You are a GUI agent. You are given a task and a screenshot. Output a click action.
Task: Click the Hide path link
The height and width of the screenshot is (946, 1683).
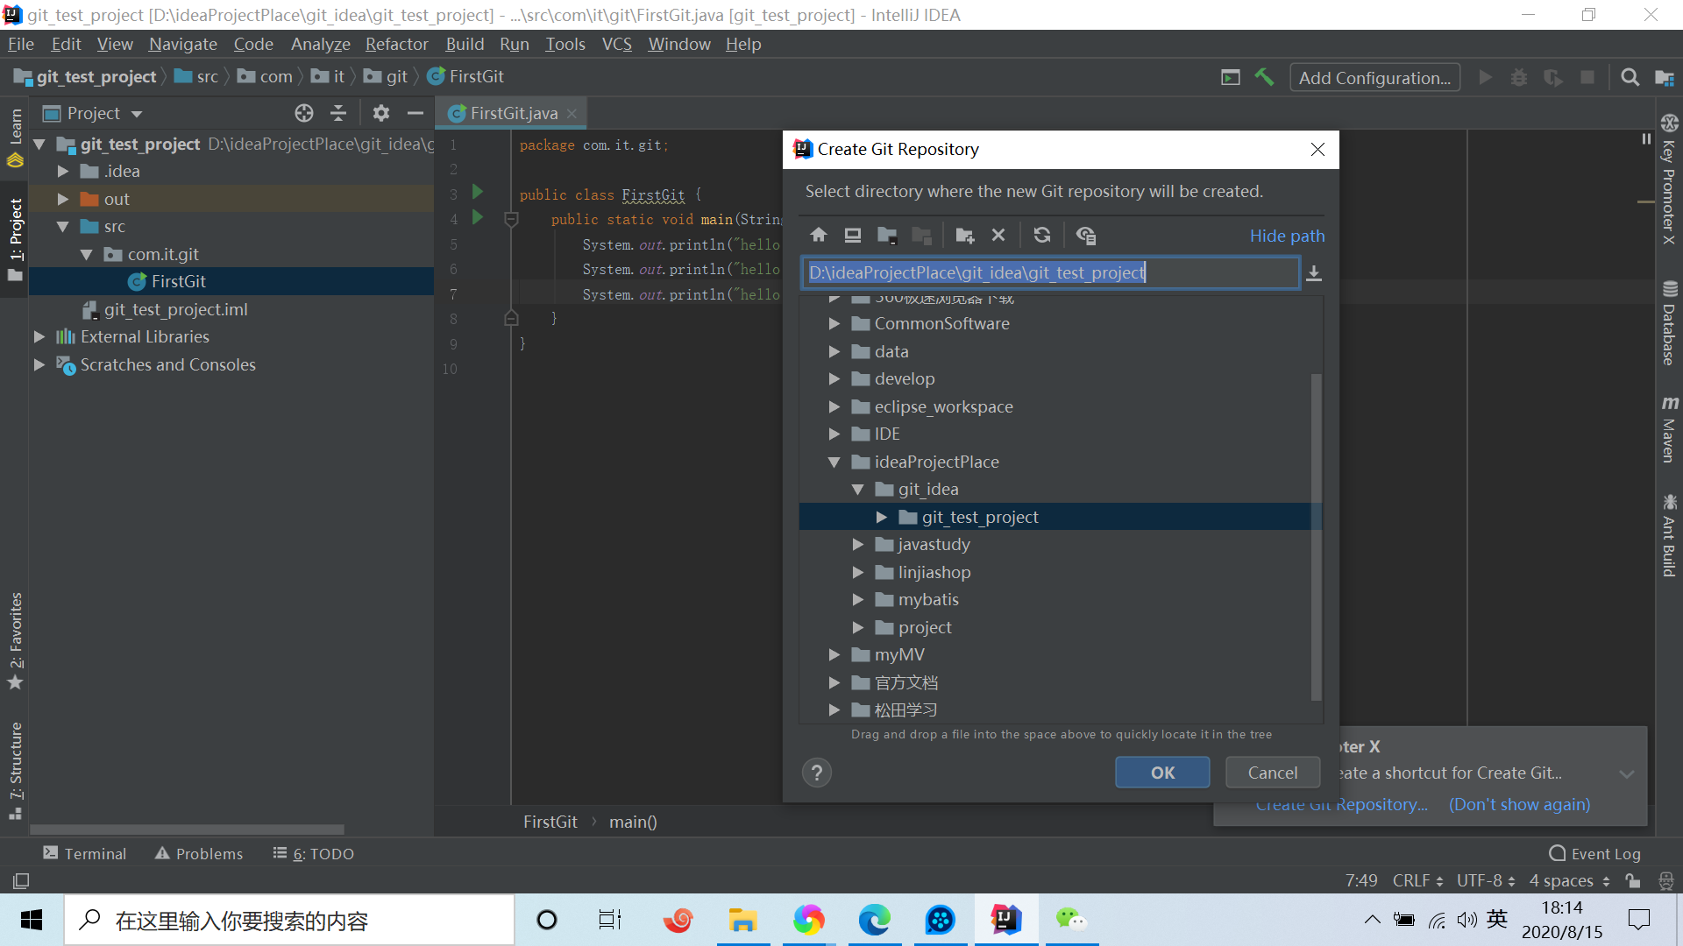pyautogui.click(x=1287, y=236)
